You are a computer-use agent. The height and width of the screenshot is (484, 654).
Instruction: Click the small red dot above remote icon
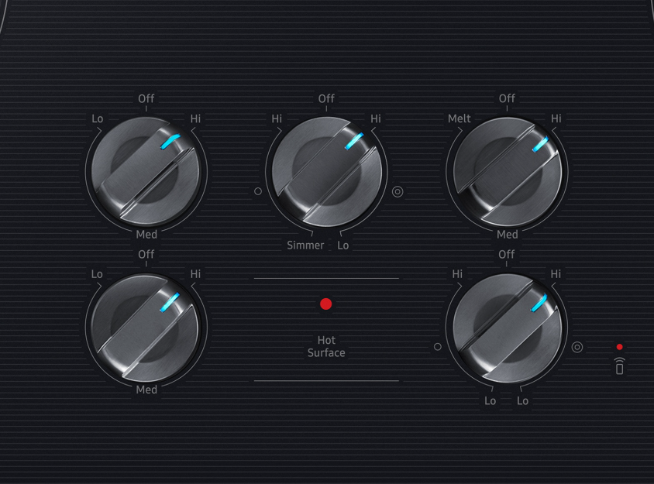[x=619, y=347]
